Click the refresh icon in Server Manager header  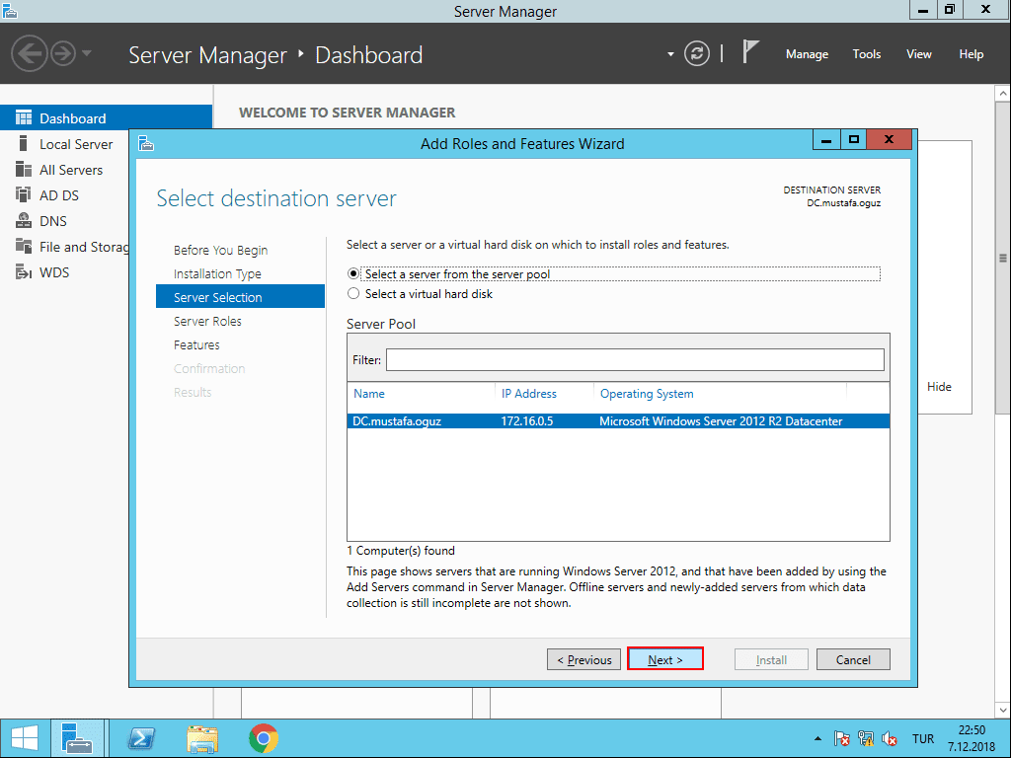[696, 53]
